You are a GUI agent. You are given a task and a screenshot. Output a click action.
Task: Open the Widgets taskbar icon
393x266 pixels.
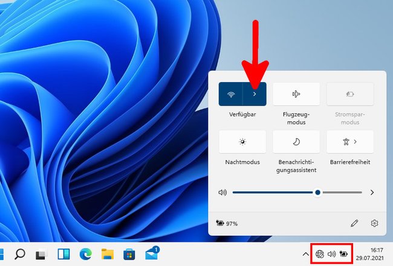63,255
